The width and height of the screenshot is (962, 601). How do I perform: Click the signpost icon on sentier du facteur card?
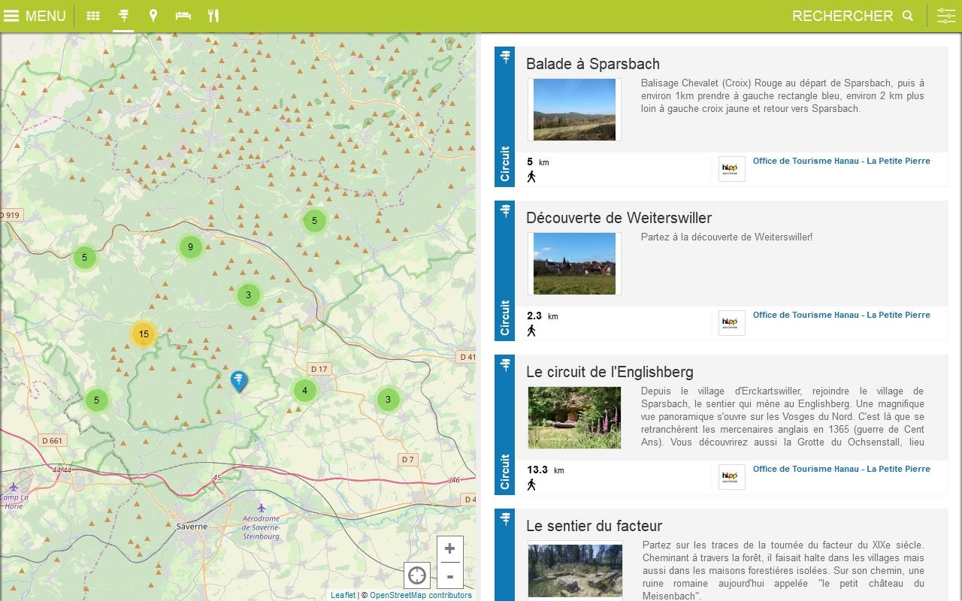[505, 518]
